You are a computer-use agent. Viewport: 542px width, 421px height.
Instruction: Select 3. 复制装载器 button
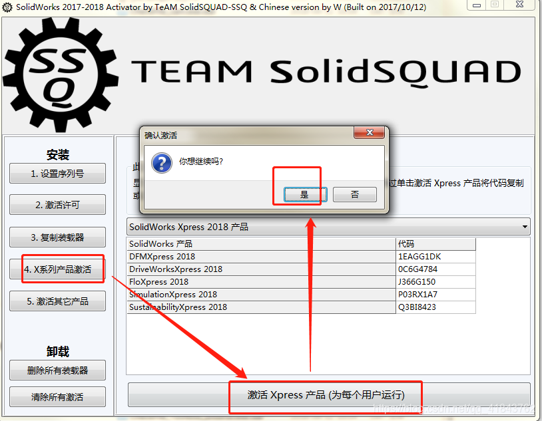tap(57, 237)
